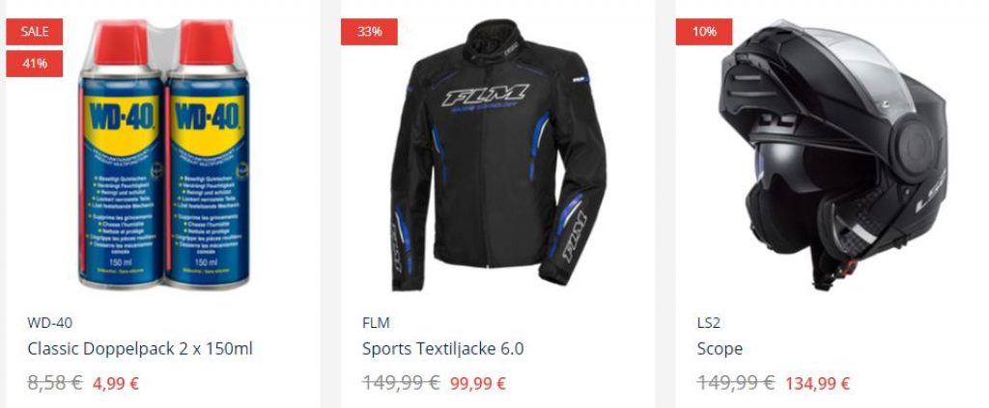989x408 pixels.
Task: Click the red SALE badge
Action: pos(35,32)
